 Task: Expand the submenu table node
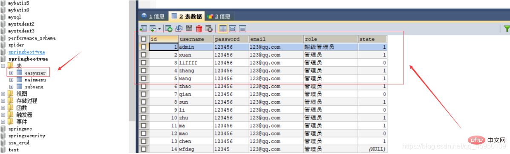pyautogui.click(x=12, y=87)
